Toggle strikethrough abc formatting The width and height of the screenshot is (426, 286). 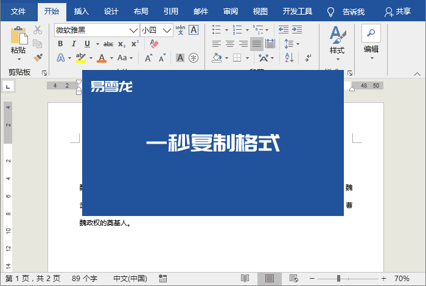click(108, 44)
